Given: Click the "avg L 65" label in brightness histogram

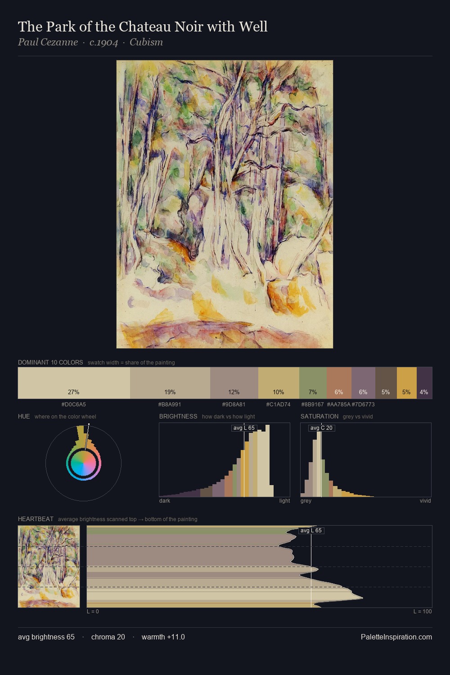Looking at the screenshot, I should tap(244, 428).
